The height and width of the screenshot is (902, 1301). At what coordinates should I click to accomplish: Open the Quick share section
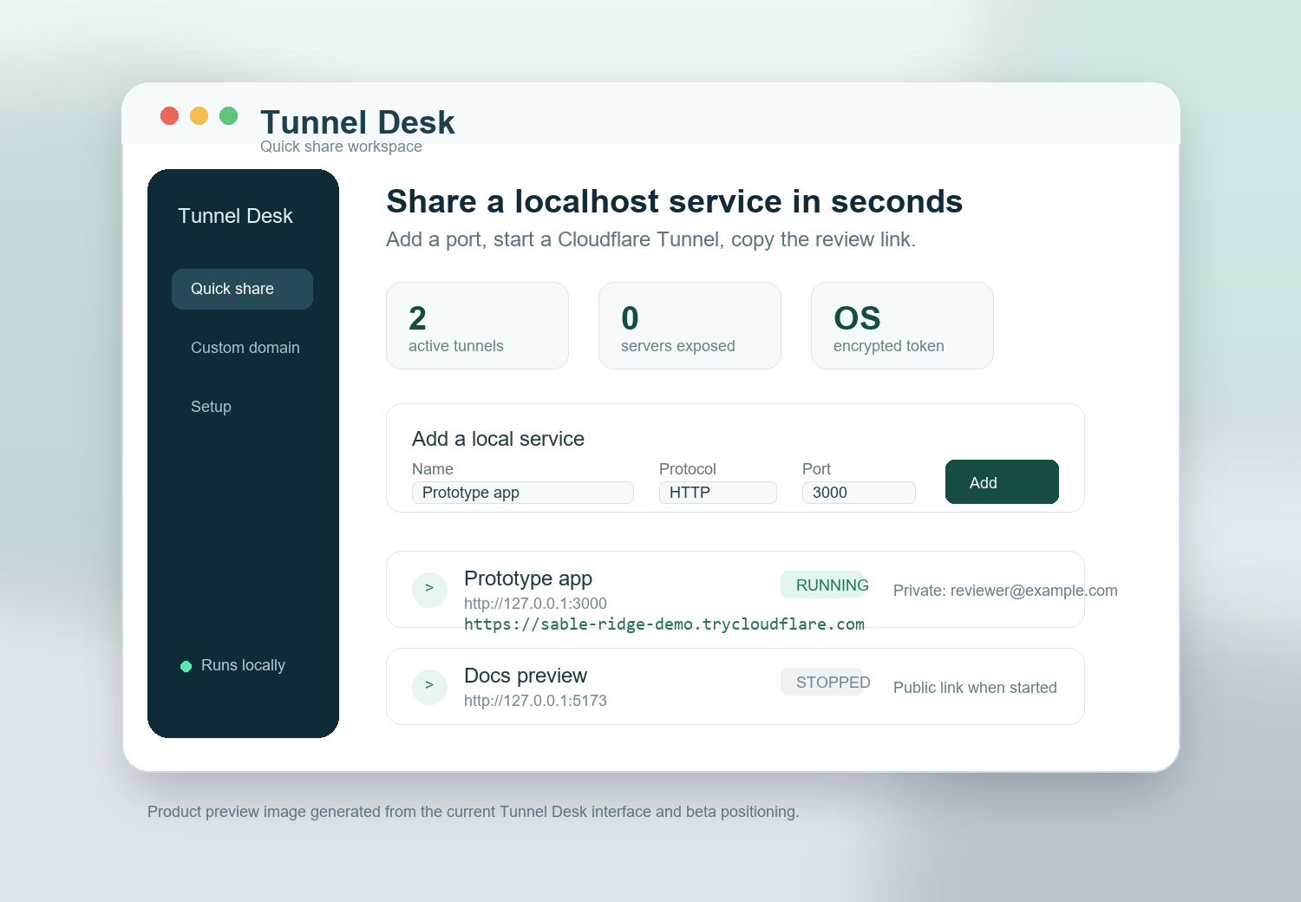pyautogui.click(x=242, y=289)
